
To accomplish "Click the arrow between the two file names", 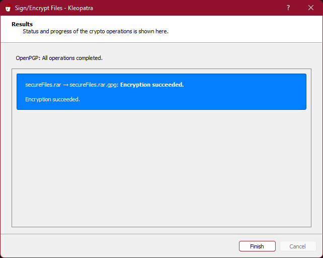I will pos(65,85).
